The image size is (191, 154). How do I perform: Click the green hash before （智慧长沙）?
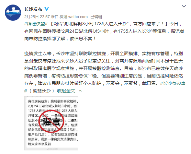(x=26, y=91)
